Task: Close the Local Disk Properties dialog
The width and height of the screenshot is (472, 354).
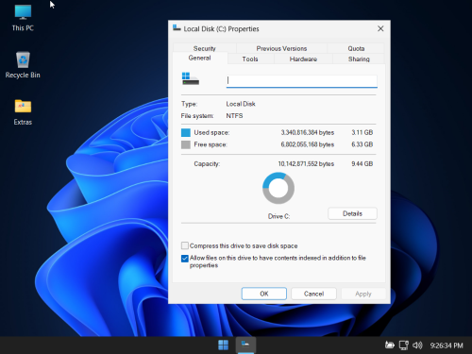Action: pos(380,28)
